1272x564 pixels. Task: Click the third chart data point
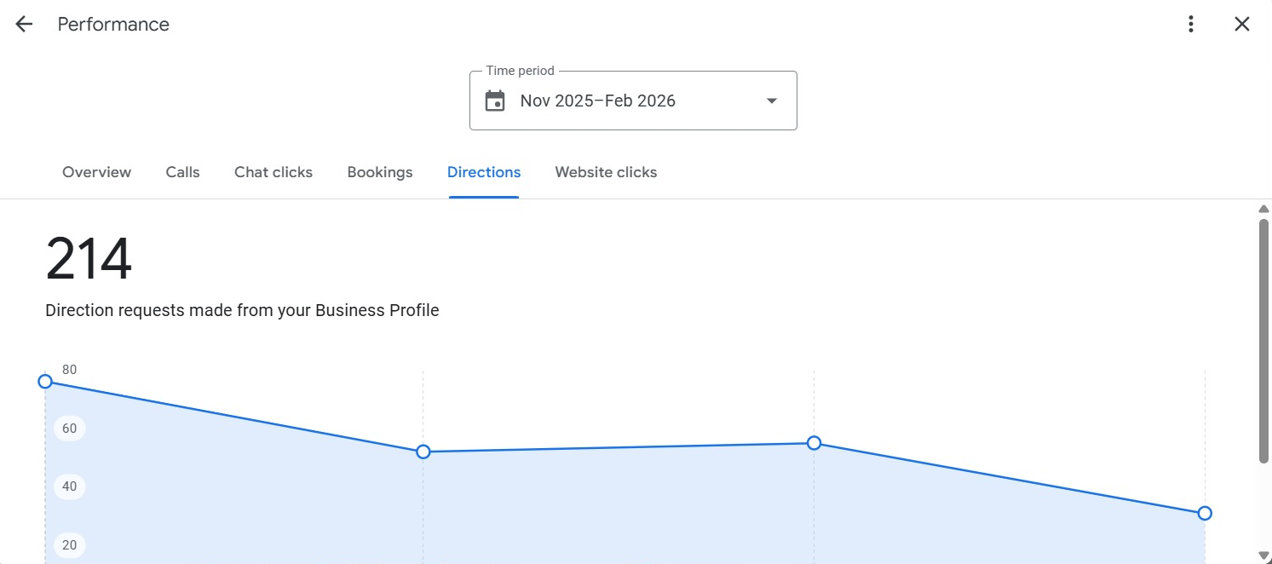click(814, 443)
